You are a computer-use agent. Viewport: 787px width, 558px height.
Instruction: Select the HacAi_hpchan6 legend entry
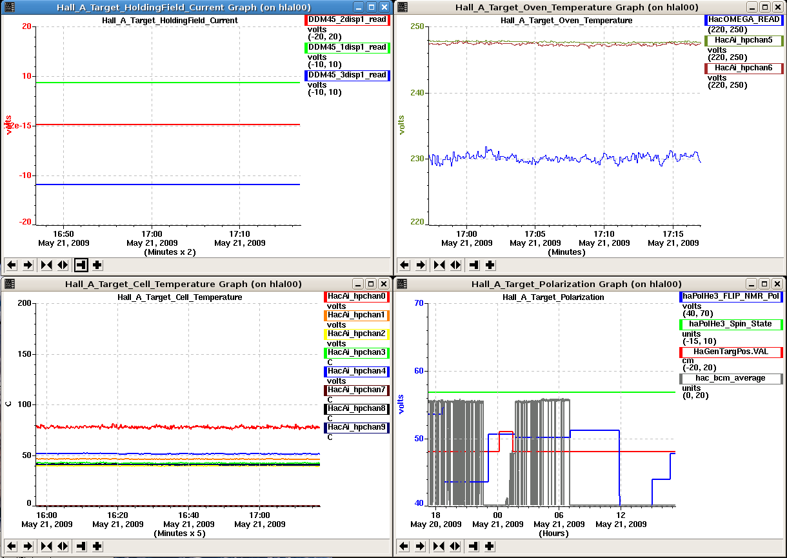pos(744,68)
